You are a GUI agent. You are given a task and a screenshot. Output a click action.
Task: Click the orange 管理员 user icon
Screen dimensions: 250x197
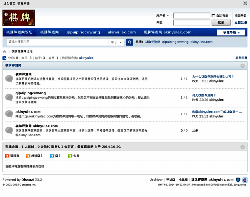[x=7, y=156]
